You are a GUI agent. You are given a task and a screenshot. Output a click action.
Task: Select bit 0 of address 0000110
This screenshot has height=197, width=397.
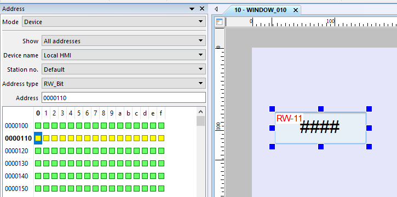pyautogui.click(x=38, y=138)
